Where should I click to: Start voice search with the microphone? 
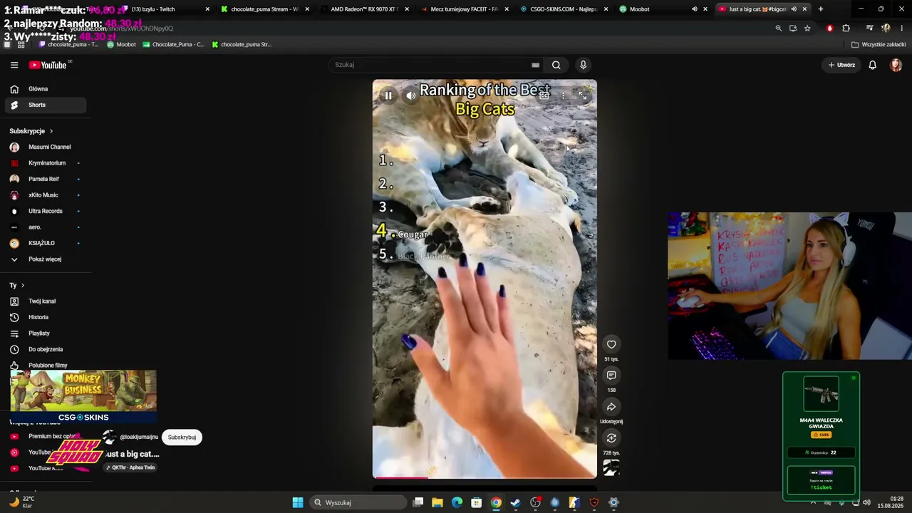[583, 65]
